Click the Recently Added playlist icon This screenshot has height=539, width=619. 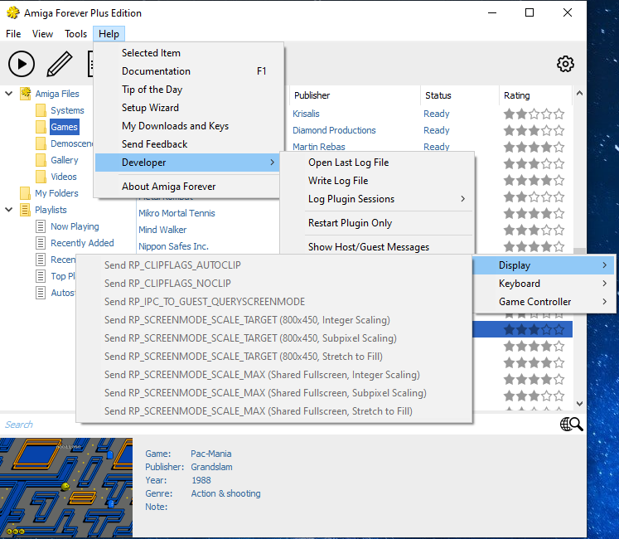coord(41,243)
